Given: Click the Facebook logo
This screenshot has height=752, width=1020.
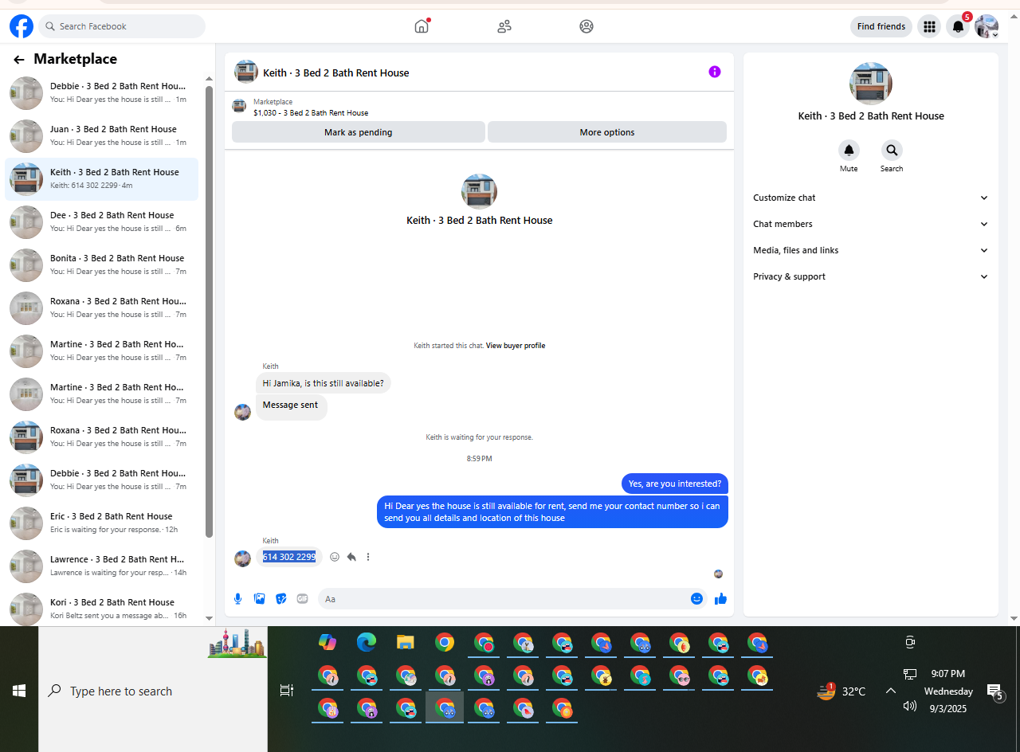Looking at the screenshot, I should [x=22, y=26].
